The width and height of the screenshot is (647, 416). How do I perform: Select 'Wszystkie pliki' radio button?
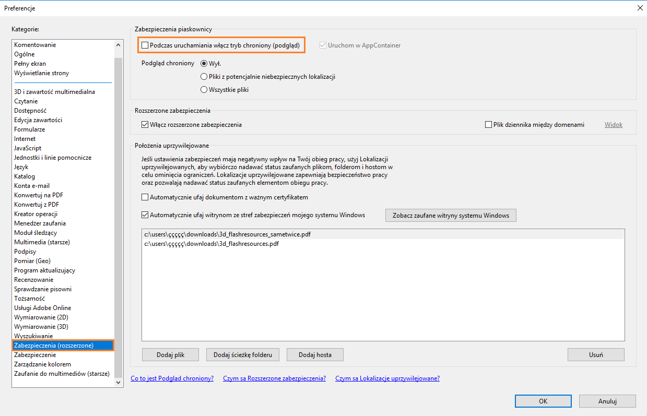click(x=204, y=89)
